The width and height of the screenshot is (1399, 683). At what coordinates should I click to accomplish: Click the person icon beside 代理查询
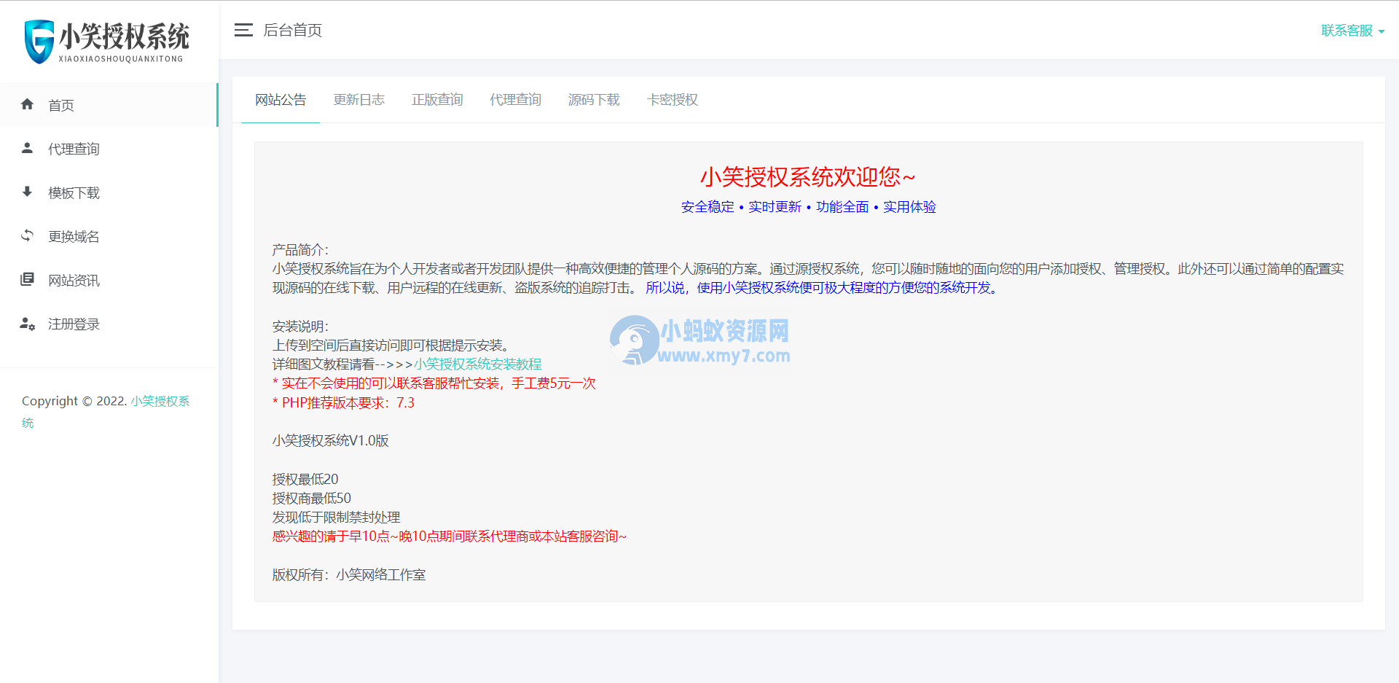tap(27, 148)
